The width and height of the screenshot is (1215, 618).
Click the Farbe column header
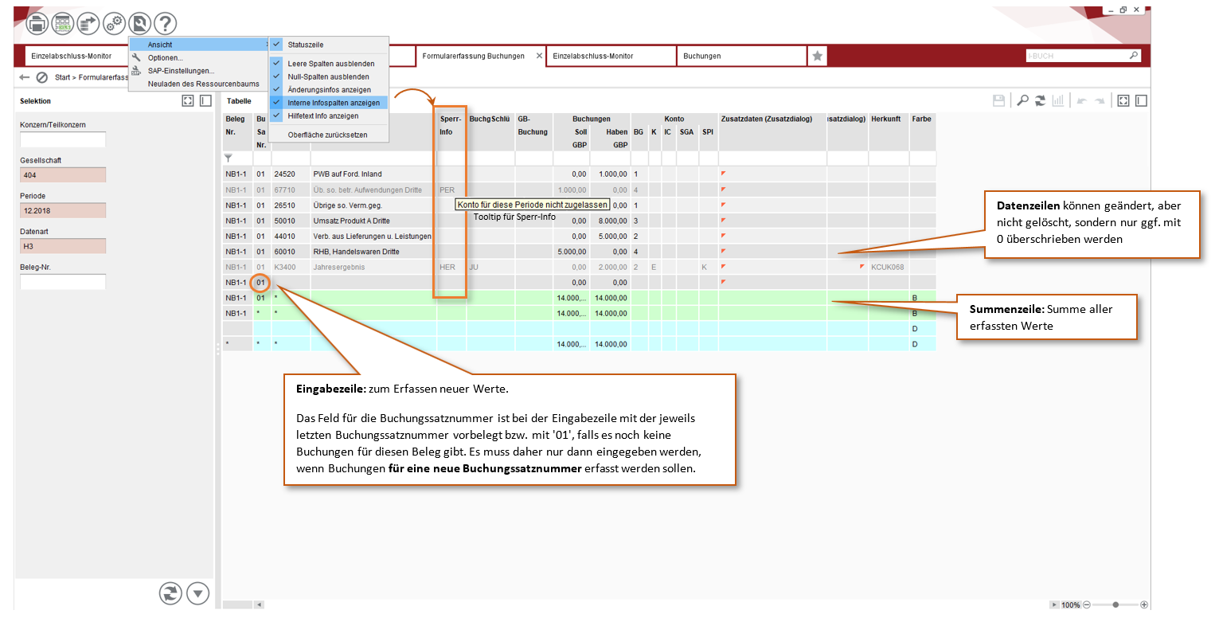(x=922, y=131)
